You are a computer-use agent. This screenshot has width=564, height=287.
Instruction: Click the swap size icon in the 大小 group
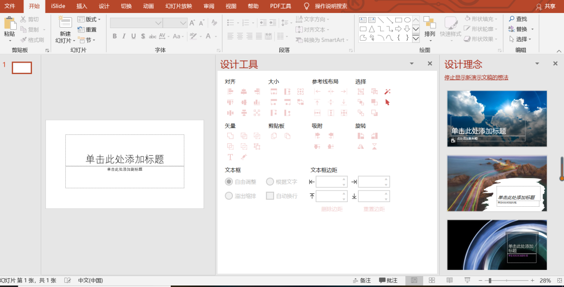pos(300,102)
